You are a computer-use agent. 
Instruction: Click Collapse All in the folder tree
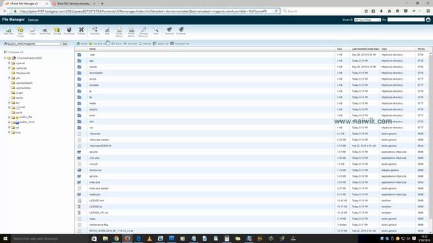pos(14,52)
